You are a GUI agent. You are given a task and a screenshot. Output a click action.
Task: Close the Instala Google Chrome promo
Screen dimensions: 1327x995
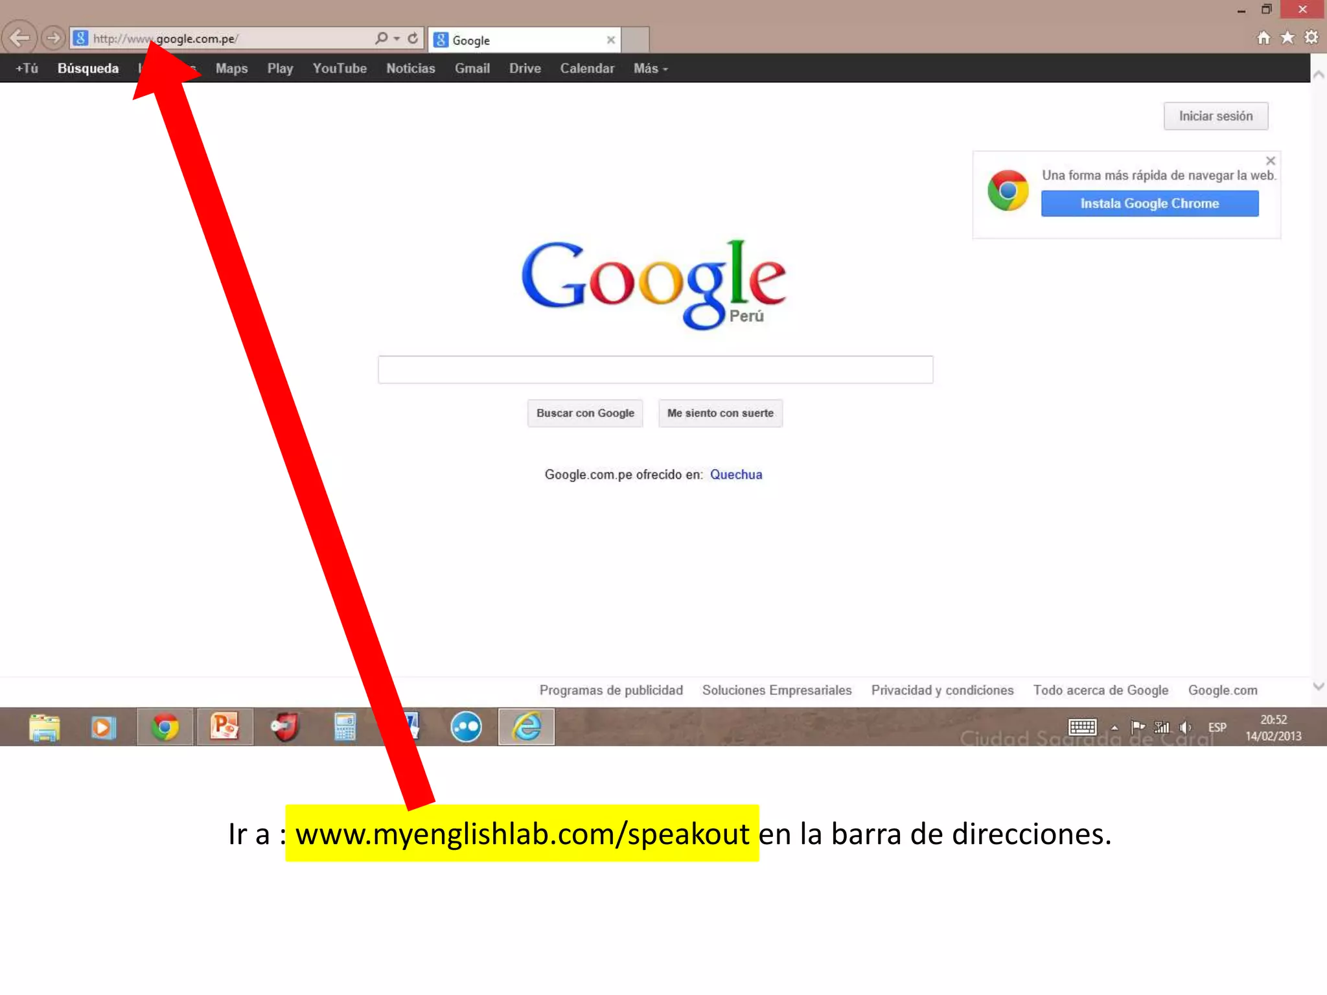pos(1271,161)
